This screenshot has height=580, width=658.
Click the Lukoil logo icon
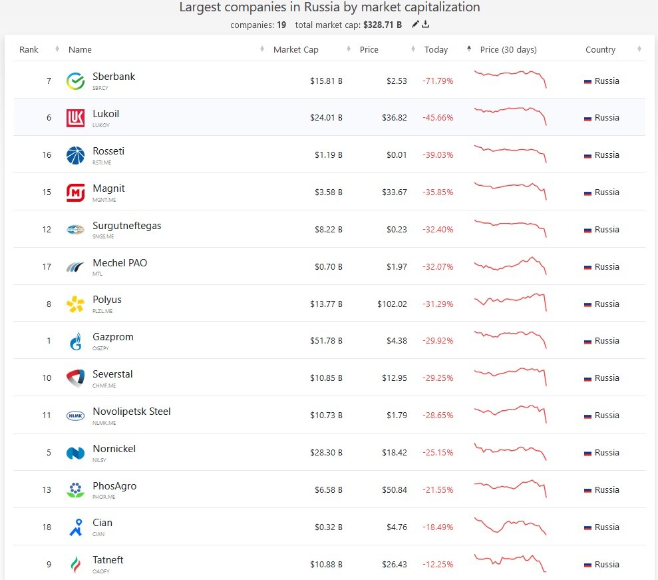point(76,118)
